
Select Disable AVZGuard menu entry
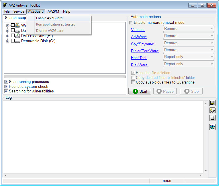[59, 31]
